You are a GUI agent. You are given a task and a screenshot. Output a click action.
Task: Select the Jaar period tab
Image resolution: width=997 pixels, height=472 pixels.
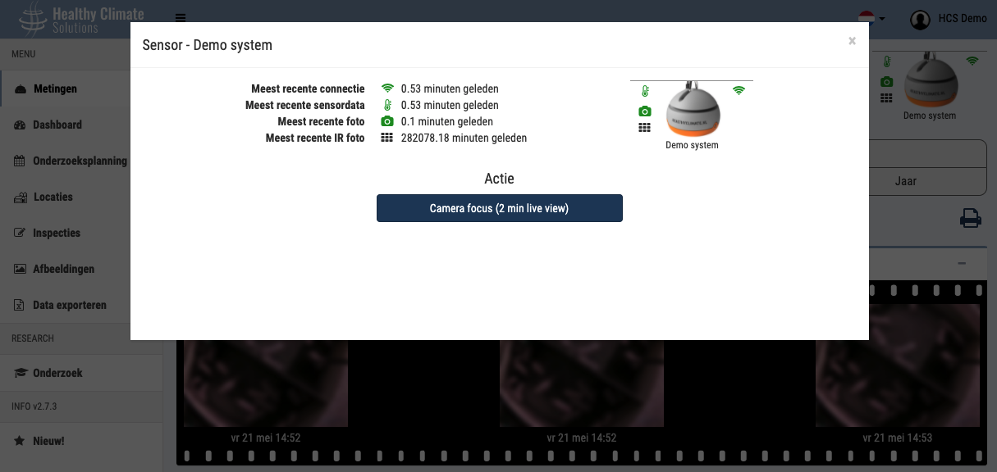pos(906,181)
